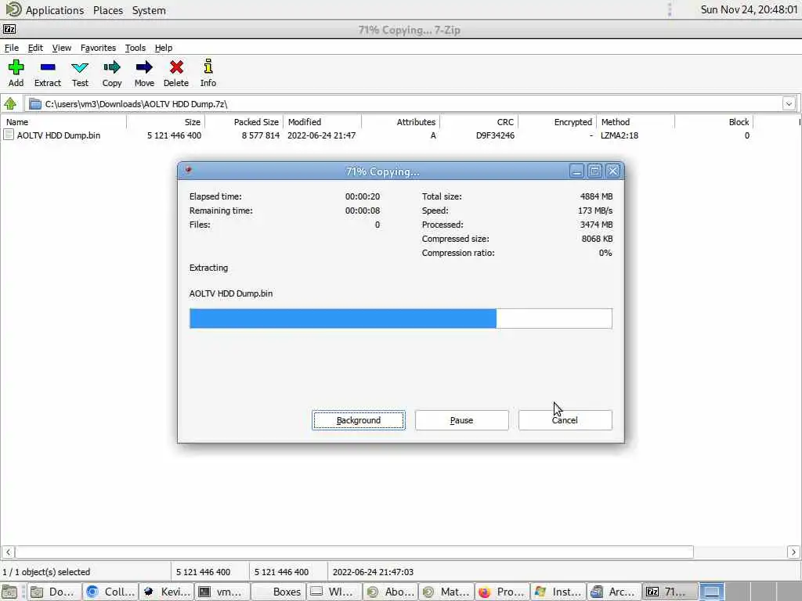Click the blue extraction progress bar
The height and width of the screenshot is (601, 802).
pyautogui.click(x=400, y=318)
